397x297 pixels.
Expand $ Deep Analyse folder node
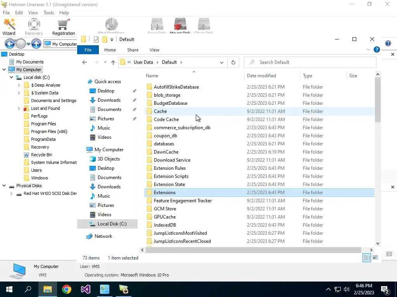(19, 85)
